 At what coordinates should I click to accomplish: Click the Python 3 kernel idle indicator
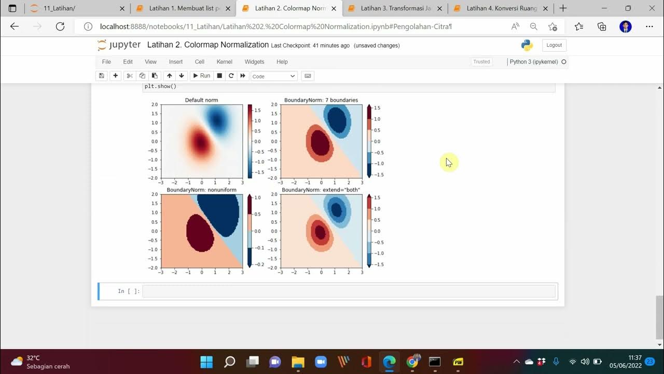pyautogui.click(x=564, y=62)
